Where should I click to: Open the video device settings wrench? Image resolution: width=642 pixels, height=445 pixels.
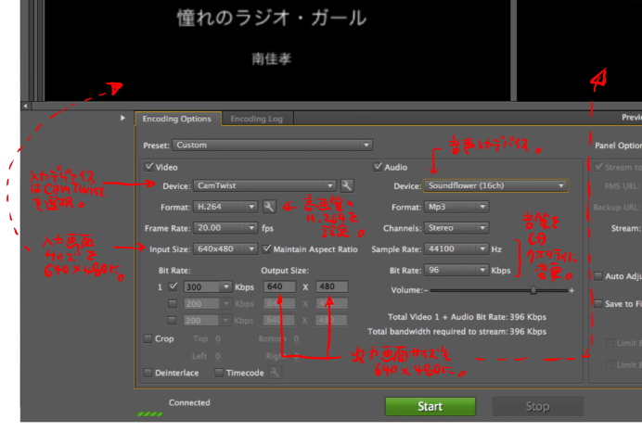click(x=347, y=185)
